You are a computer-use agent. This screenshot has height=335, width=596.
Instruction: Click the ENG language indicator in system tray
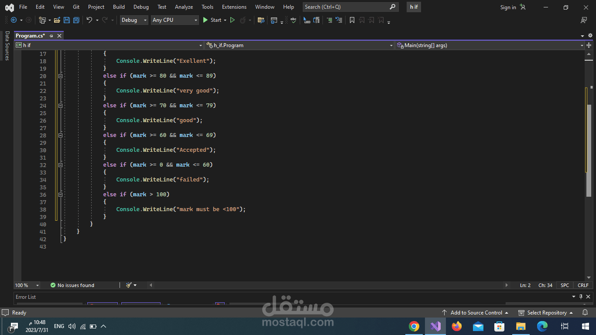click(59, 326)
